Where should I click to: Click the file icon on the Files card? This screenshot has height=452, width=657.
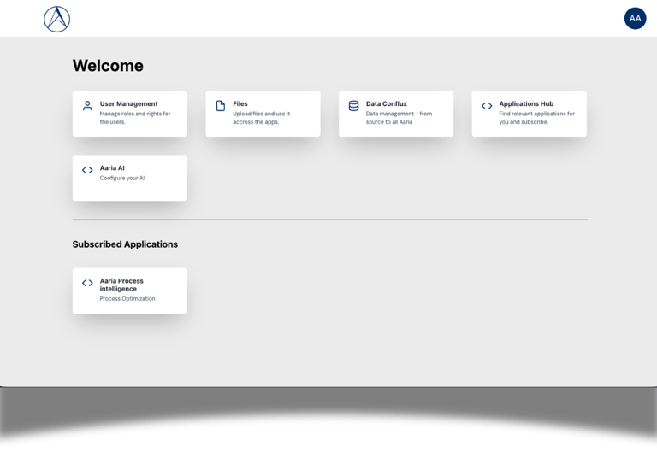(x=221, y=106)
